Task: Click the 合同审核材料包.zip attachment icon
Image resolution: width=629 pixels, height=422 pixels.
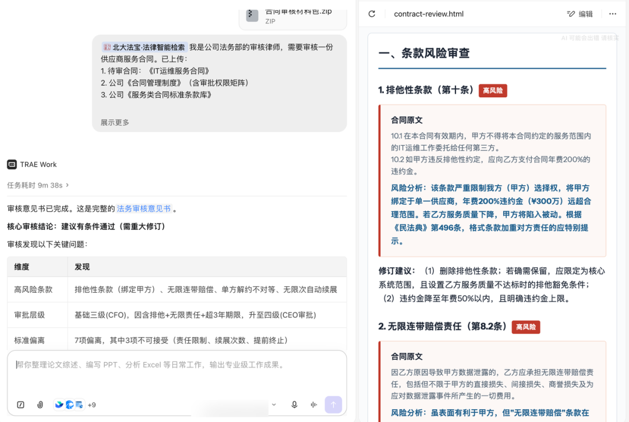Action: pyautogui.click(x=252, y=15)
